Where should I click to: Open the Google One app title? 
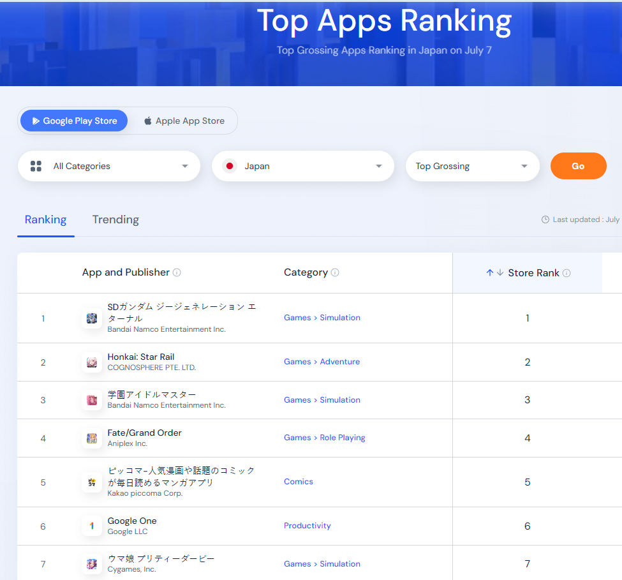tap(132, 521)
